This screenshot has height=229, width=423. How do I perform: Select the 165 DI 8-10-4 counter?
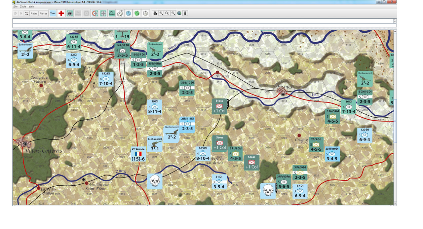[203, 154]
